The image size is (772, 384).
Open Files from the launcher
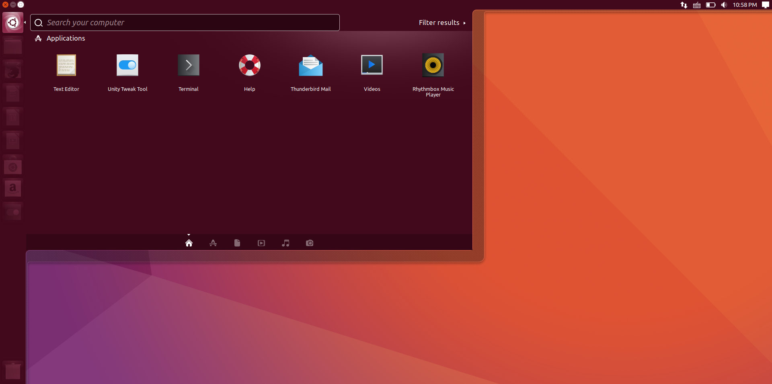13,46
